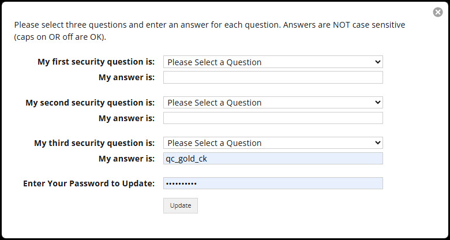450x240 pixels.
Task: Focus the first security answer field
Action: (273, 77)
